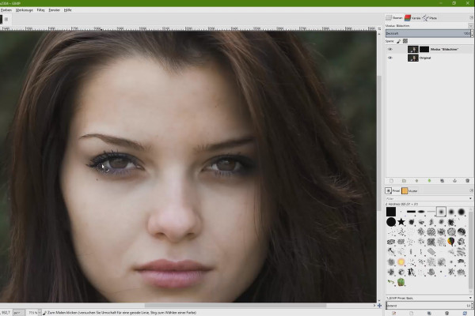The width and height of the screenshot is (475, 316).
Task: Open the brush filter dropdown arrow
Action: tap(471, 198)
